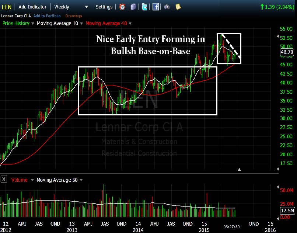
Task: Click the Moving Average 10 label
Action: 57,23
